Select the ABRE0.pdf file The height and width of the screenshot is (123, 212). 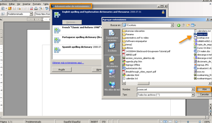(129, 55)
